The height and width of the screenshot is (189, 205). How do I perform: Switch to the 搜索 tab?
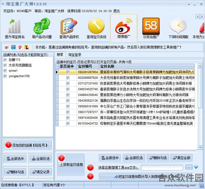click(x=60, y=54)
